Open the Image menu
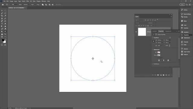 (x=11, y=1)
